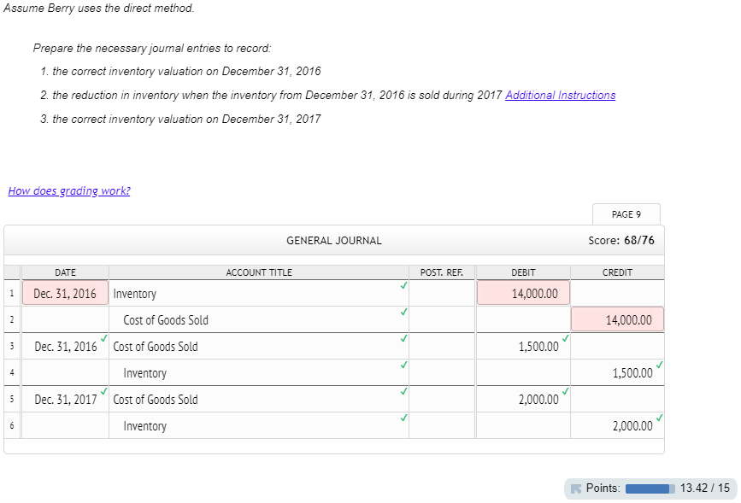The width and height of the screenshot is (741, 503).
Task: Select the Inventory account title in row 1
Action: coord(258,293)
